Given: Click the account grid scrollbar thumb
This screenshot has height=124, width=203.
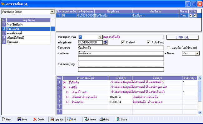Looking at the screenshot, I should point(200,91).
